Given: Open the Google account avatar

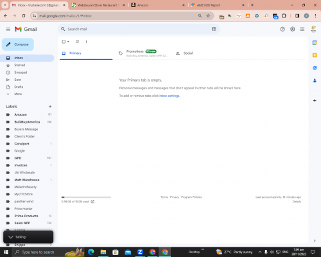Looking at the screenshot, I should [x=313, y=29].
